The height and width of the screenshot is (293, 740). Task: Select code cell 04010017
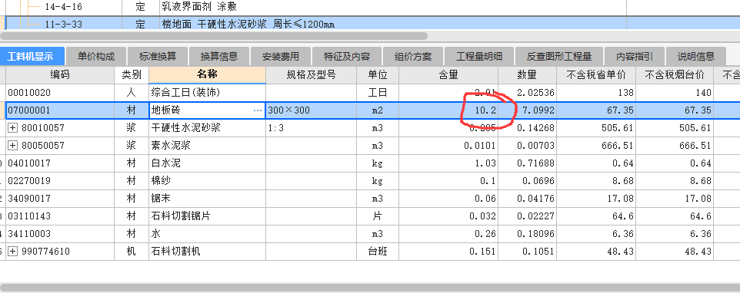(x=60, y=163)
